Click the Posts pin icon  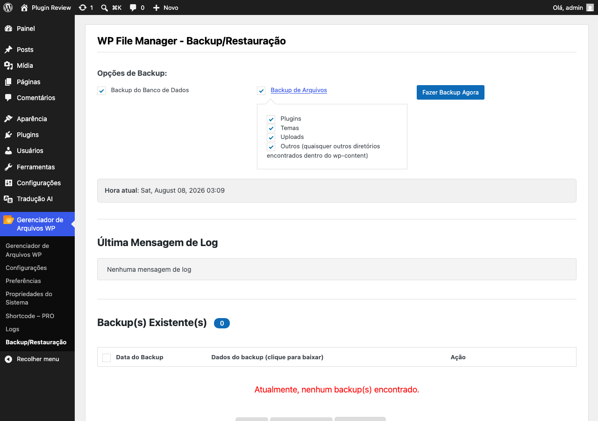(8, 50)
